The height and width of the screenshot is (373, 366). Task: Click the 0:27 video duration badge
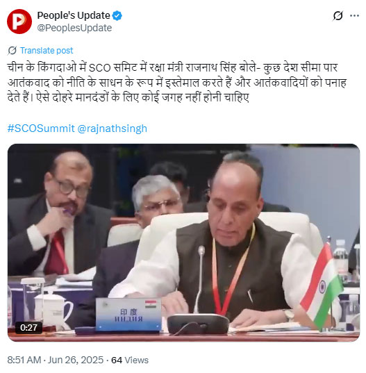click(x=28, y=328)
